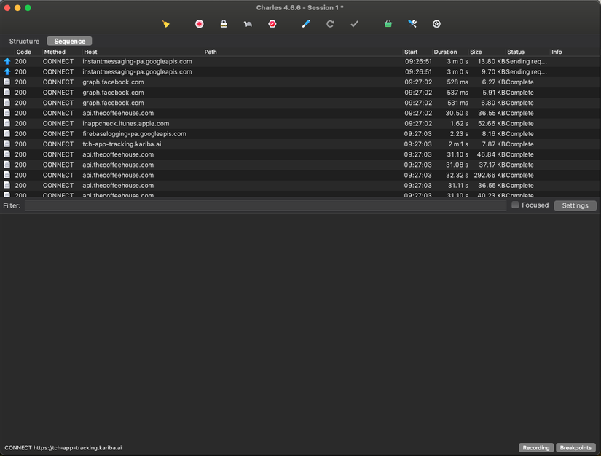Open Breakpoints from the status bar
Image resolution: width=601 pixels, height=456 pixels.
[x=576, y=447]
